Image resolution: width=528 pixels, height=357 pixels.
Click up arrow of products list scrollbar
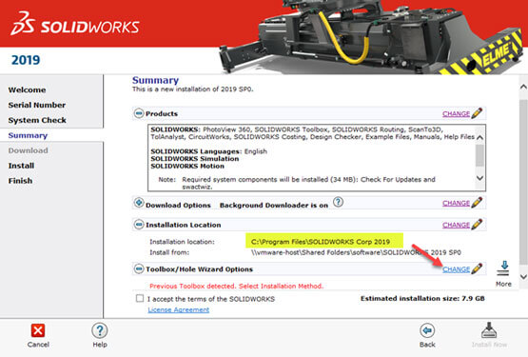(x=479, y=137)
